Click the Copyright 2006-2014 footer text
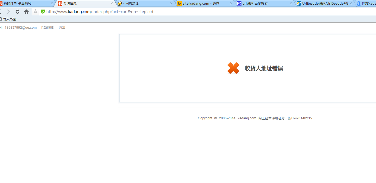 tap(217, 118)
